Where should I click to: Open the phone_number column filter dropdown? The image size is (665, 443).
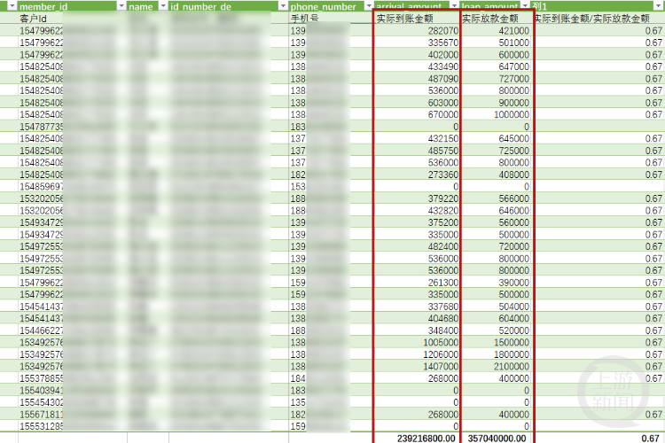[x=369, y=6]
